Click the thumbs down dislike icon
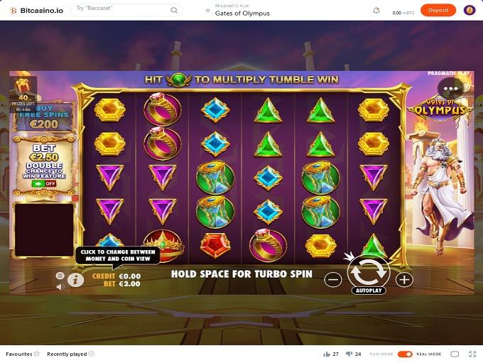This screenshot has width=483, height=363. [x=349, y=354]
